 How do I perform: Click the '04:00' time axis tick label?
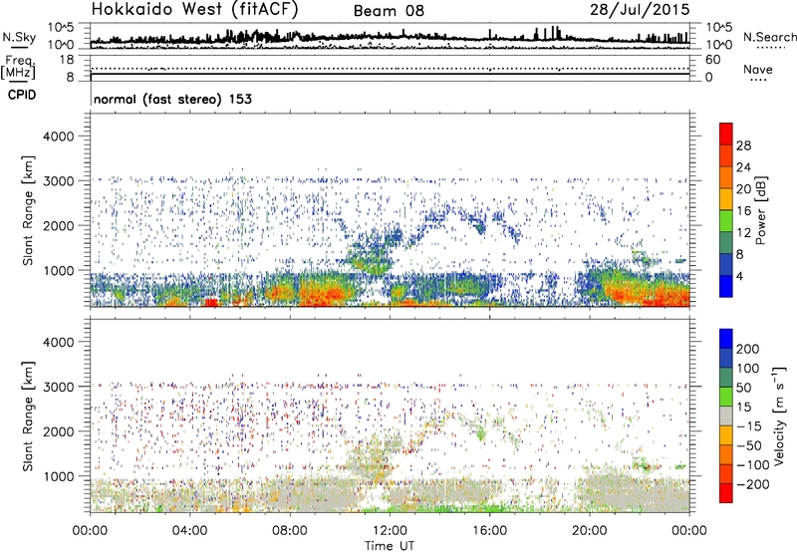click(x=189, y=531)
